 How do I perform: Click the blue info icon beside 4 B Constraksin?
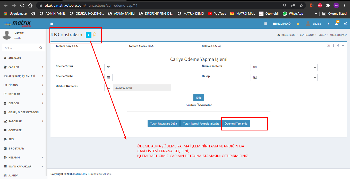click(88, 35)
